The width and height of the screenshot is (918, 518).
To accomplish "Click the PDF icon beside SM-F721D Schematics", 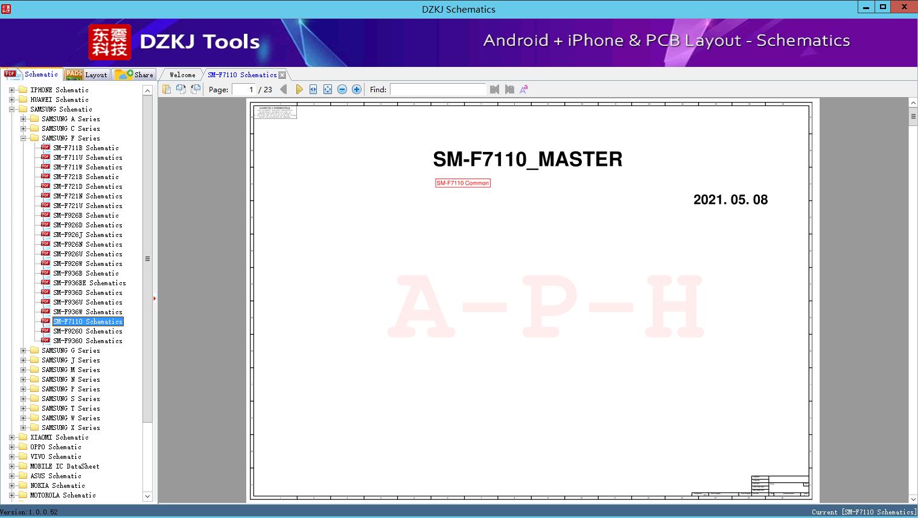I will [x=45, y=186].
